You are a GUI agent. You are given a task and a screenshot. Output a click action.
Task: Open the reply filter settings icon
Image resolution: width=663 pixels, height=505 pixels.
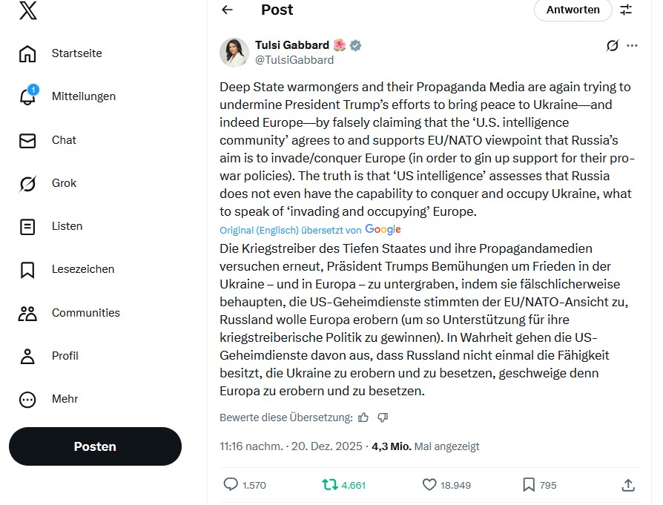(x=627, y=10)
